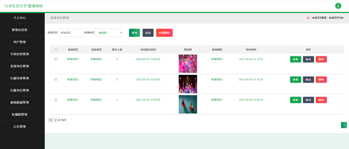Open the 表演类型 请选择 dropdown
349x149 pixels.
[x=109, y=33]
